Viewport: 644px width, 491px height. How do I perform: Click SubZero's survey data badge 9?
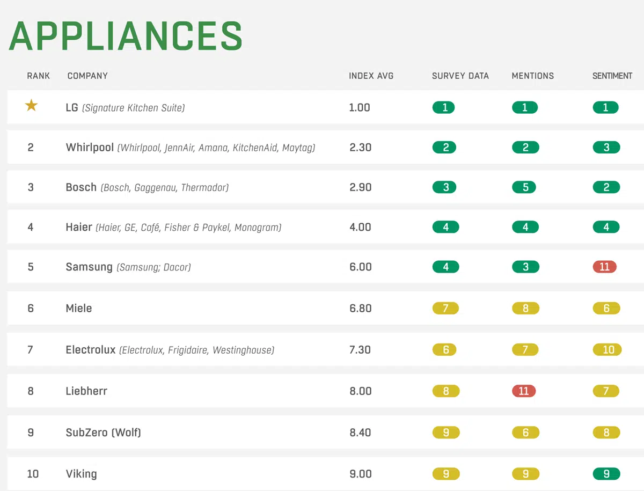tap(446, 433)
